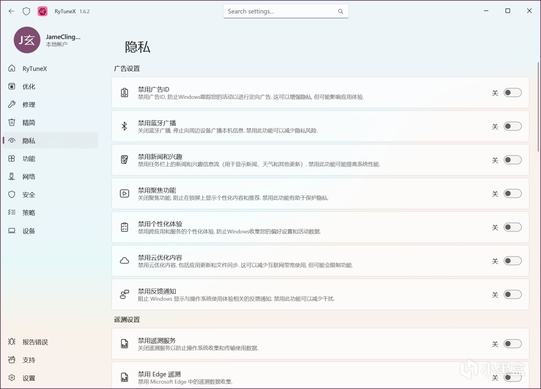Open 报告错误 via the bug icon
The height and width of the screenshot is (389, 541).
12,342
